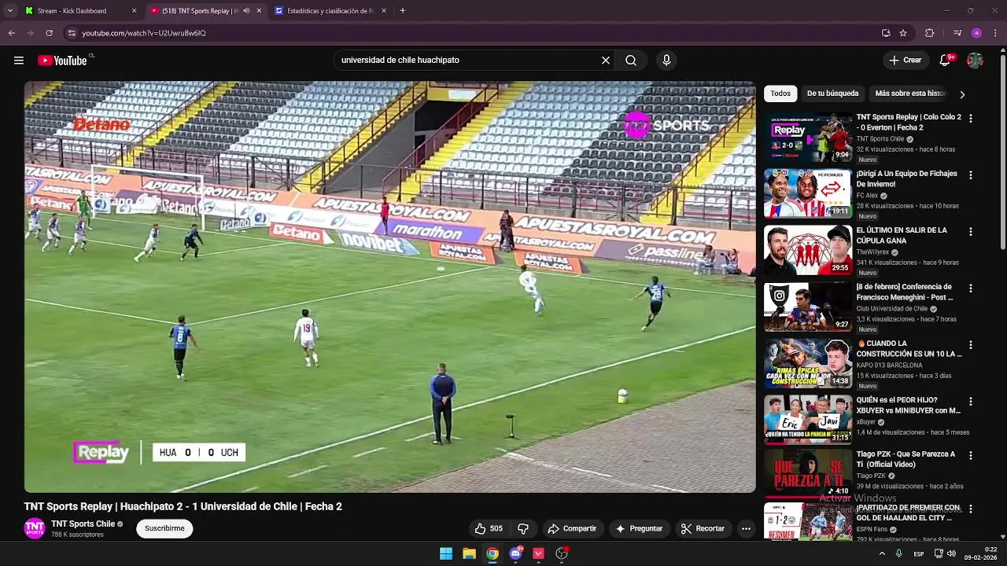Viewport: 1007px width, 566px height.
Task: Bookmark this page with the star
Action: (x=903, y=33)
